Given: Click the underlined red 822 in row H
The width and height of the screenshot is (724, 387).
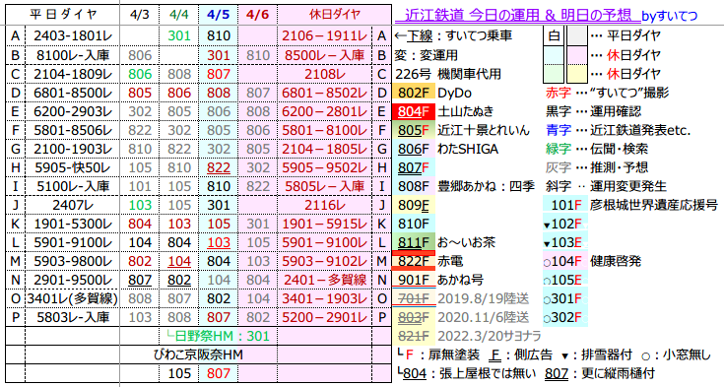Looking at the screenshot, I should [x=219, y=168].
